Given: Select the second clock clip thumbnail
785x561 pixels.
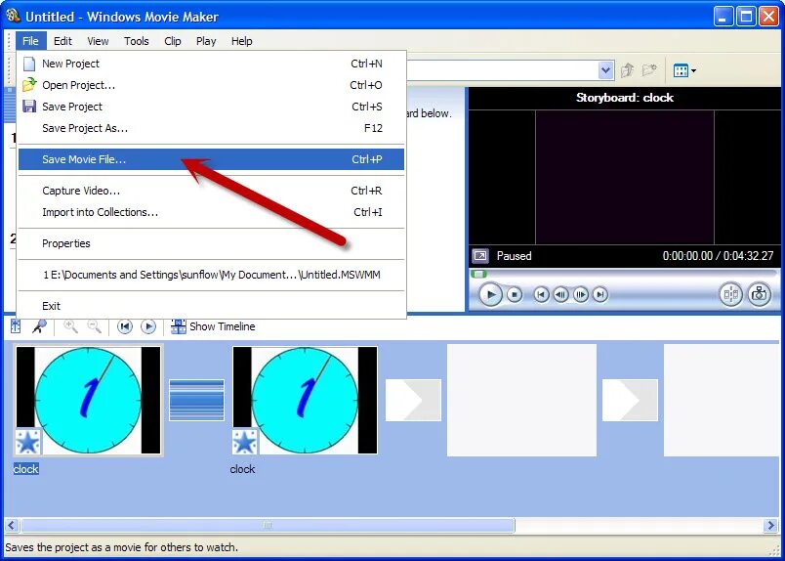Looking at the screenshot, I should (x=305, y=400).
